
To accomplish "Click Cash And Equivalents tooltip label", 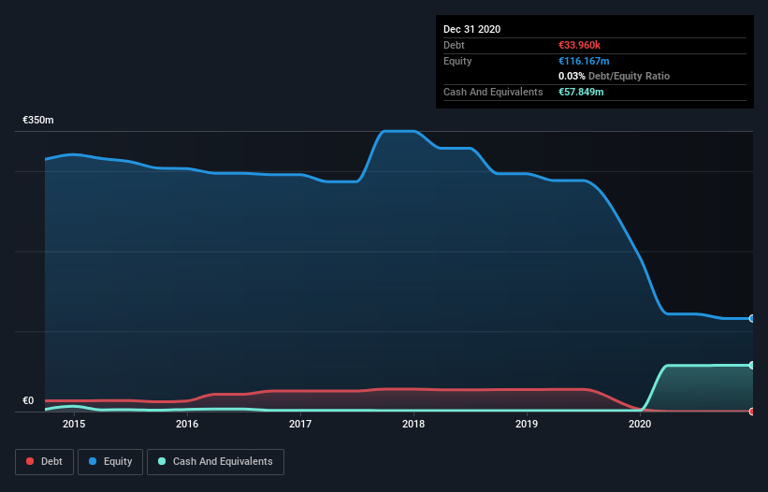I will coord(493,92).
